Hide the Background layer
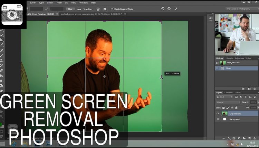 218,119
